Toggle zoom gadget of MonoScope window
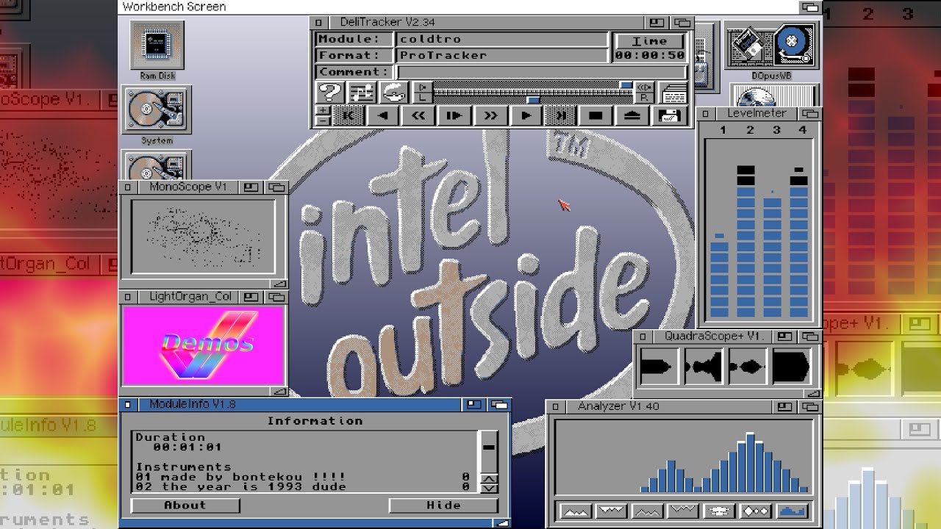The height and width of the screenshot is (529, 941). tap(251, 187)
